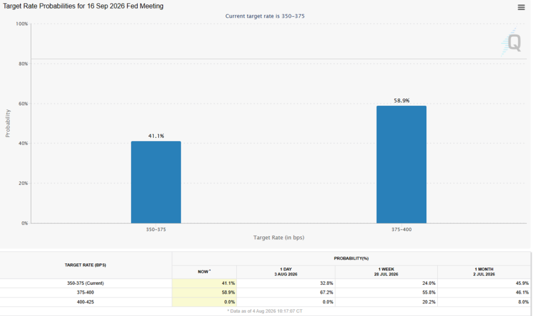Open the chart hamburger menu icon
Screen dimensions: 533x316
[x=521, y=7]
